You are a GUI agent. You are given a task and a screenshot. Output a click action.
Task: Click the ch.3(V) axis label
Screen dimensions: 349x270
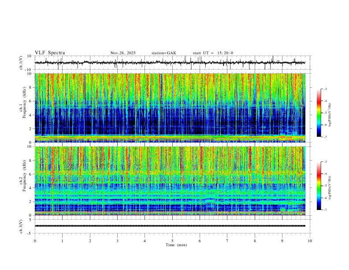21,226
